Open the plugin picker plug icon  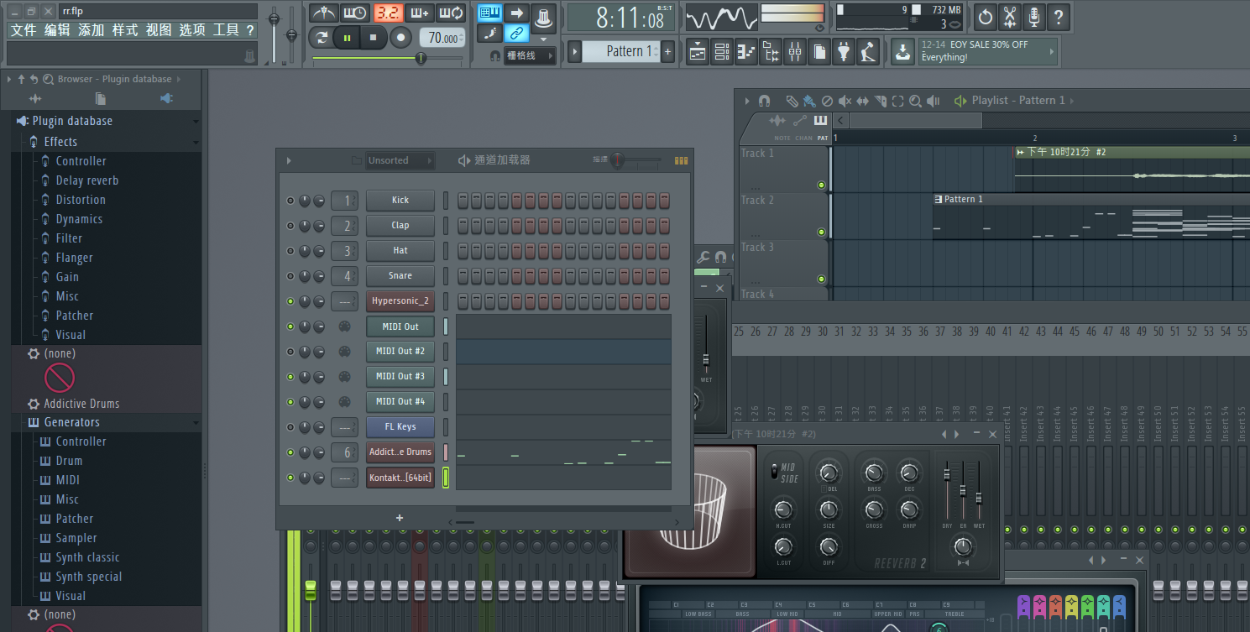[x=844, y=52]
